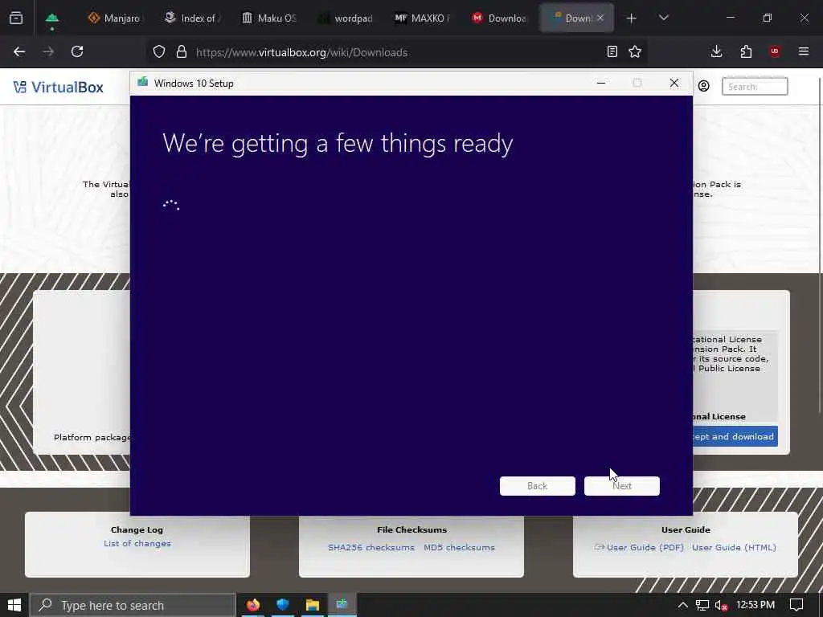Click the Windows 10 Setup title icon

tap(142, 83)
